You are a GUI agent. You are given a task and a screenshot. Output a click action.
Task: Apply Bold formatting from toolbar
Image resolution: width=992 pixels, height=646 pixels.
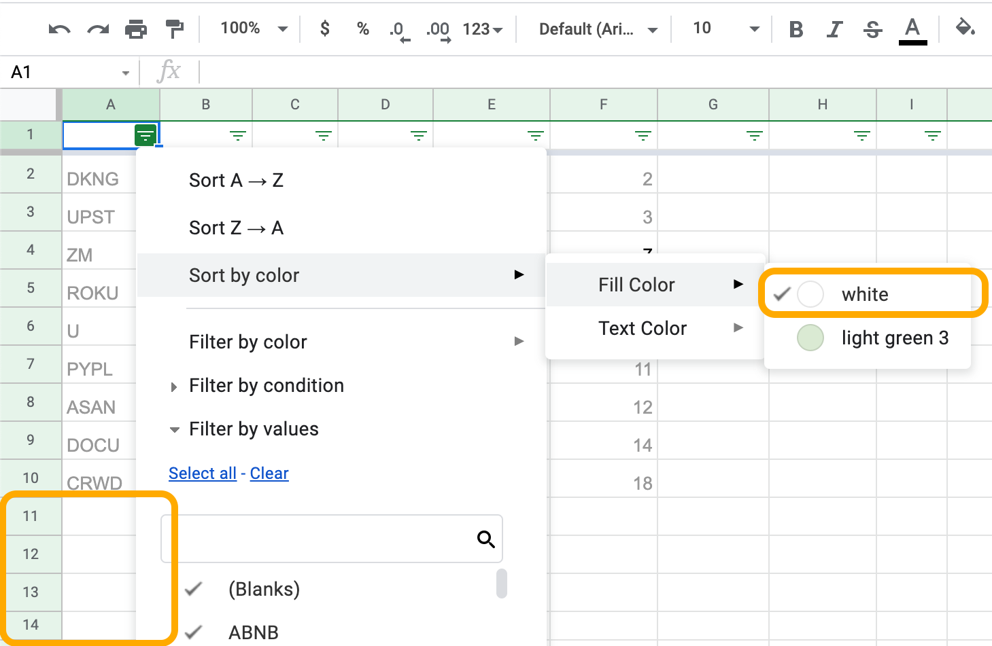pyautogui.click(x=796, y=29)
